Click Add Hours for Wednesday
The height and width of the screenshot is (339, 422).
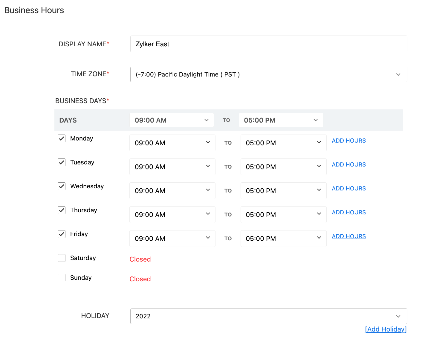(349, 188)
